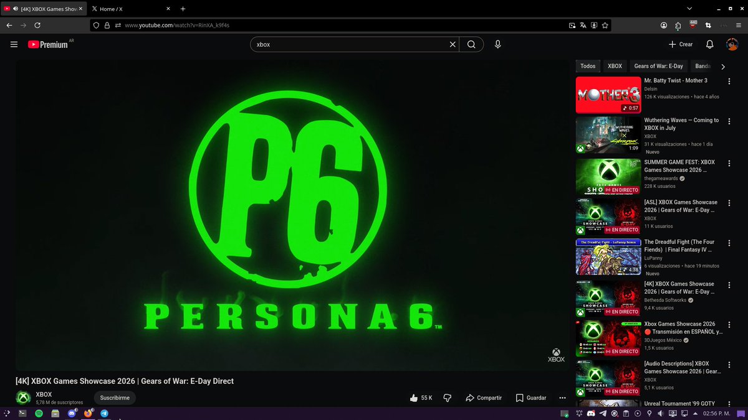Open the Firefox account icon

[664, 25]
